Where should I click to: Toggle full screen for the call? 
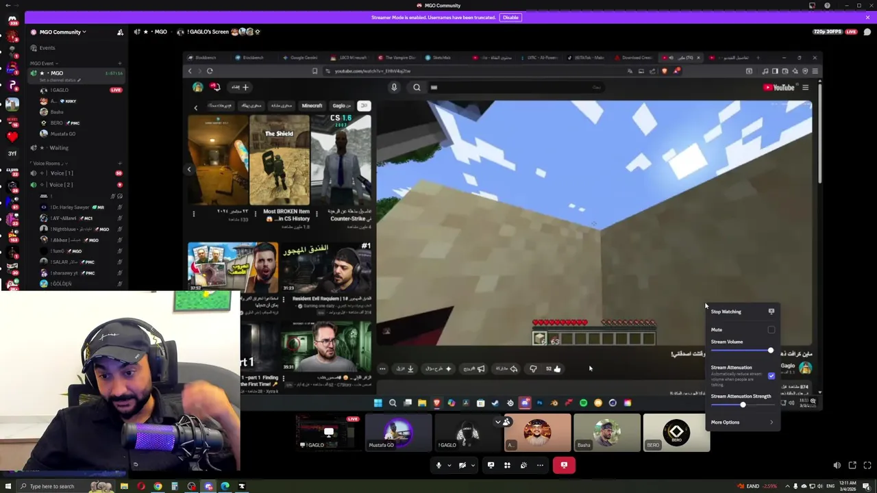tap(867, 466)
